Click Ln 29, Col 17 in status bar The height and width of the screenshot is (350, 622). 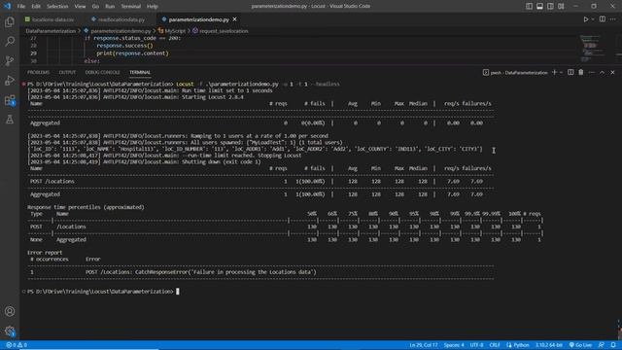click(424, 345)
